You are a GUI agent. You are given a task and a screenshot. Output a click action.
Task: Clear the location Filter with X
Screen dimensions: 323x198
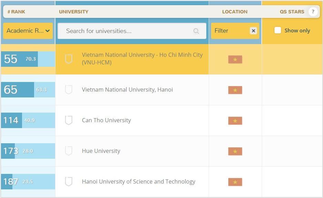click(x=253, y=31)
